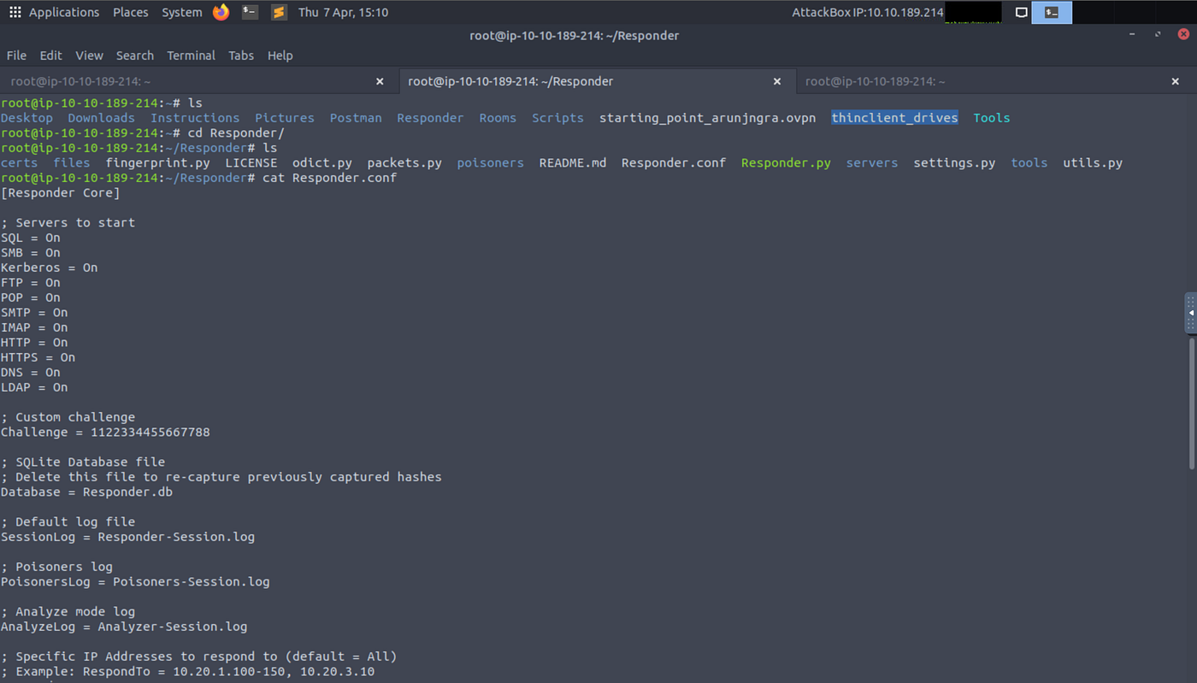The image size is (1197, 683).
Task: Click the servers directory name
Action: (x=872, y=162)
